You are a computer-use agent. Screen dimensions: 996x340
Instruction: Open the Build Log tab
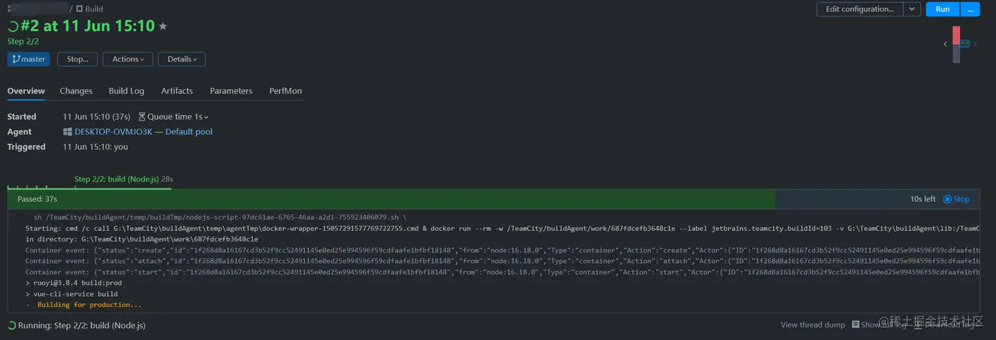[x=126, y=91]
